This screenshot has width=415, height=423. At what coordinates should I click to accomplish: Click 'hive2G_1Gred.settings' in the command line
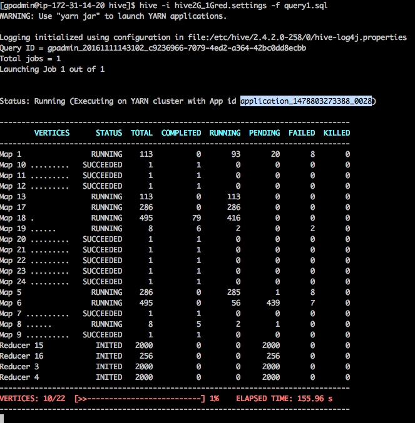point(220,6)
